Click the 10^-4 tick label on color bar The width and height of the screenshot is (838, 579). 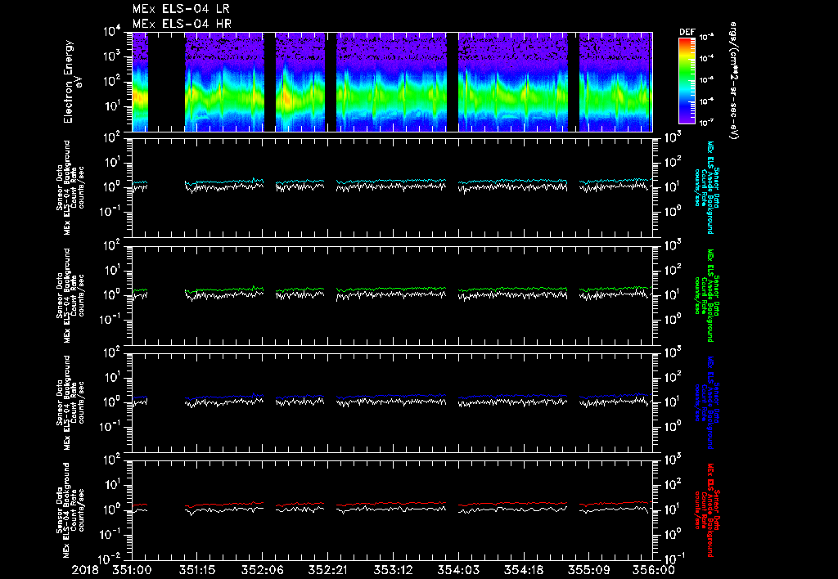pyautogui.click(x=706, y=58)
